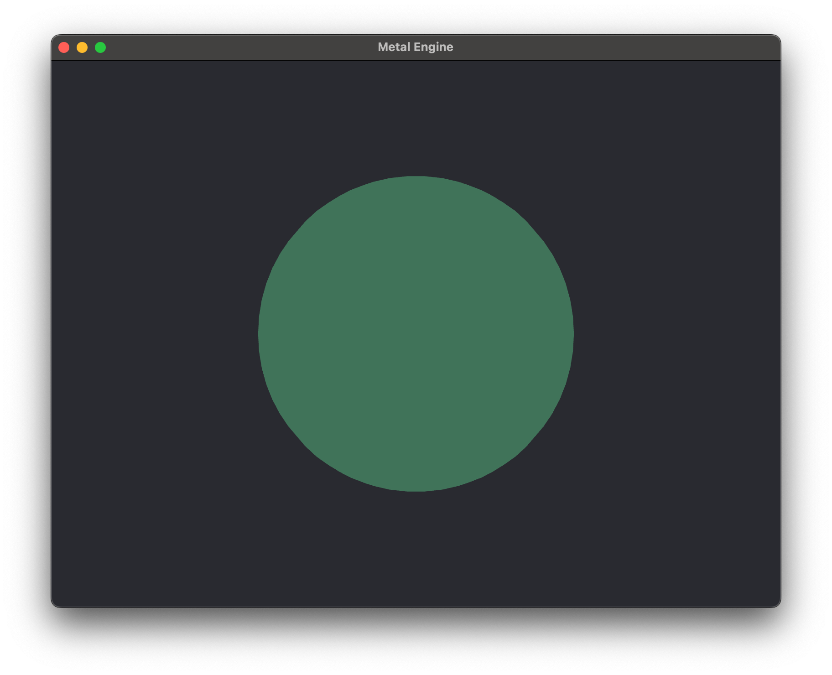The height and width of the screenshot is (675, 832).
Task: Click the black desktop below the window
Action: tap(416, 643)
